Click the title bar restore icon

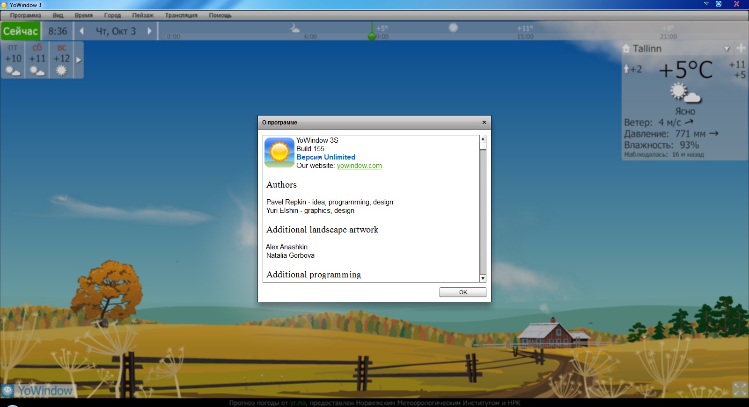(x=719, y=4)
